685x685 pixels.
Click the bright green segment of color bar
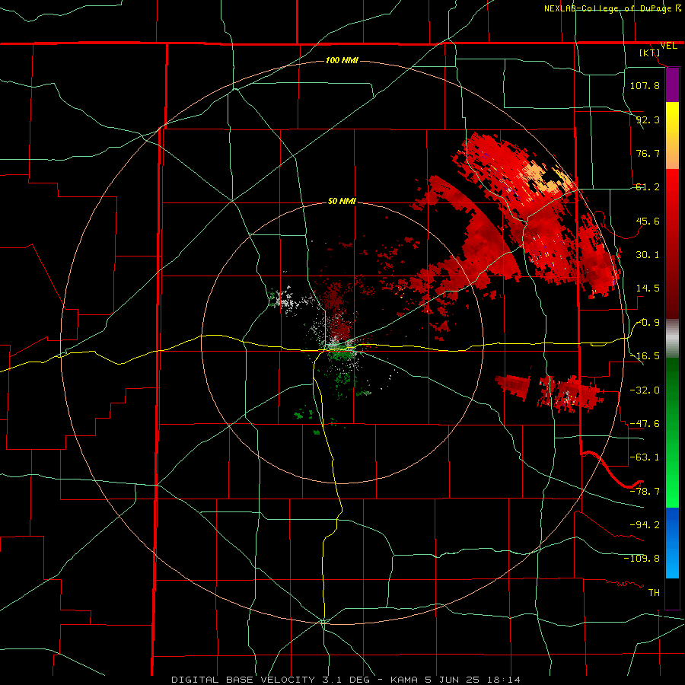coord(672,432)
